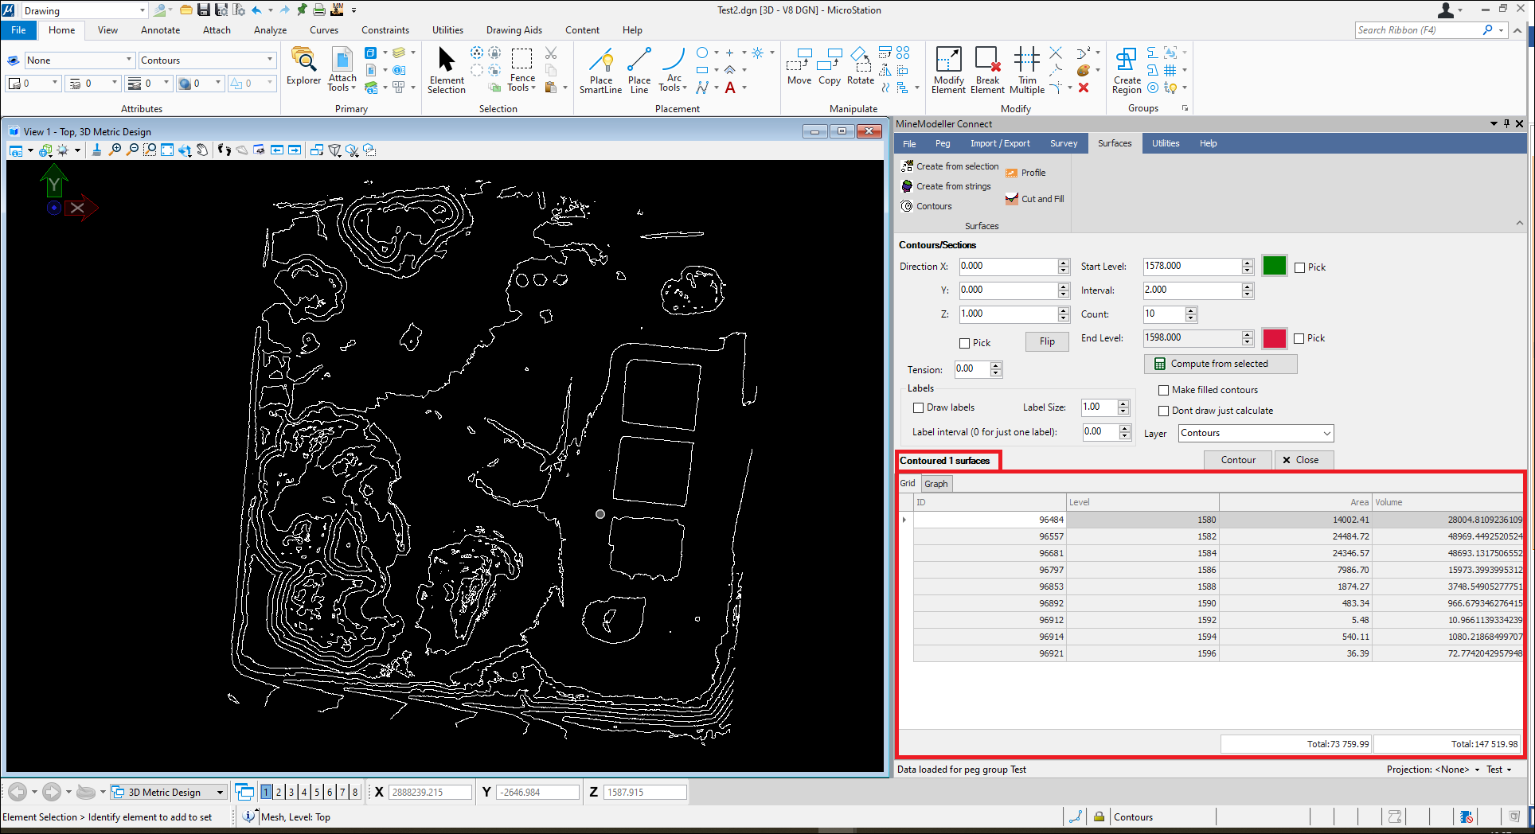The height and width of the screenshot is (834, 1535).
Task: Click the green Start Level color swatch
Action: pyautogui.click(x=1274, y=266)
